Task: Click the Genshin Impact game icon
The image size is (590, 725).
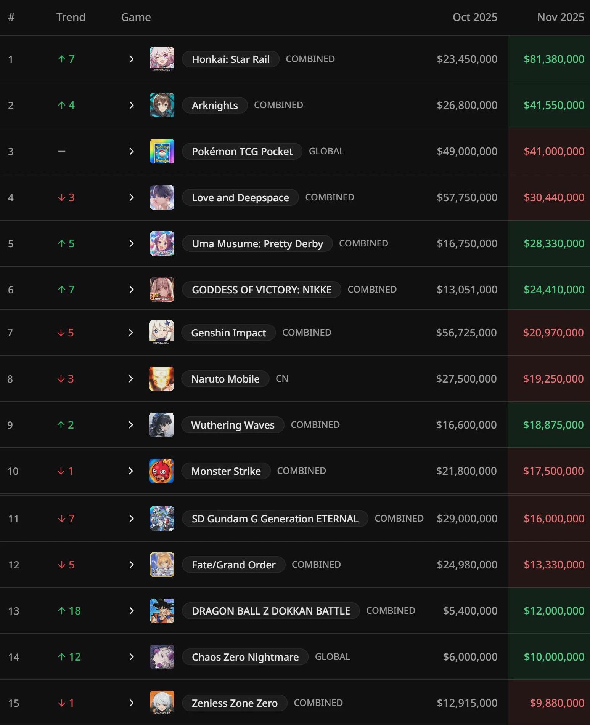Action: (x=161, y=333)
